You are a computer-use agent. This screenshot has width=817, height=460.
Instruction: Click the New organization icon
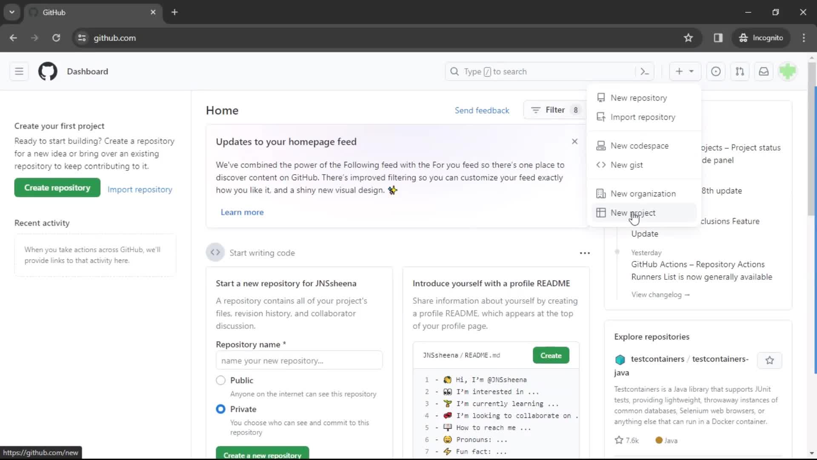coord(601,193)
